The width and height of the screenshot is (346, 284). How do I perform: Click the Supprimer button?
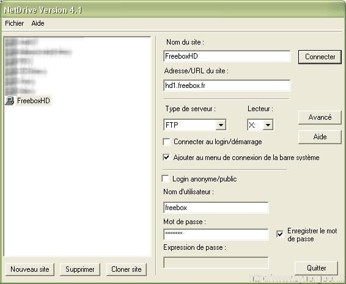(80, 269)
